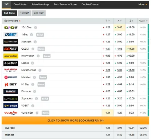Select the 1st Half tab
151x139 pixels.
coord(25,13)
